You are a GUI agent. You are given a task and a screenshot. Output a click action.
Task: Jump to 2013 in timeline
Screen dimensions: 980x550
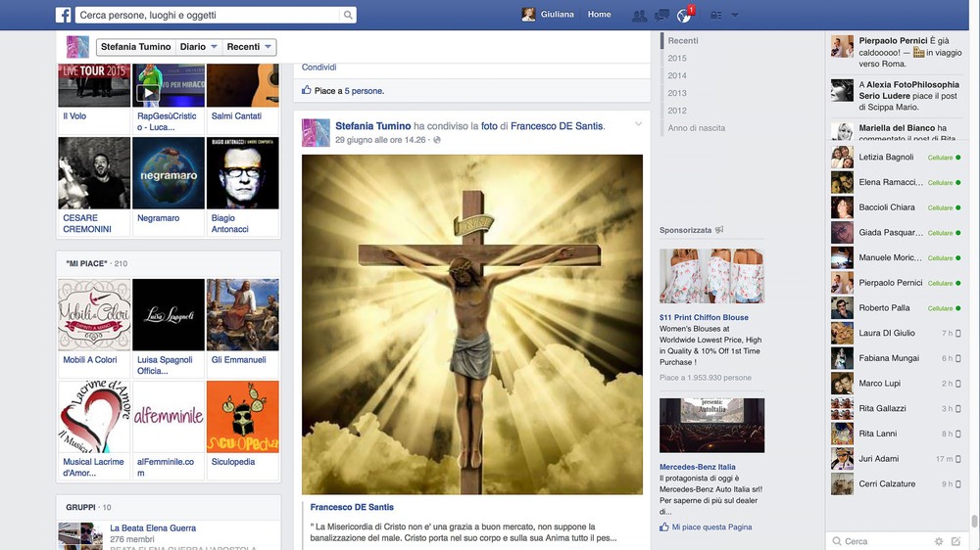(x=677, y=93)
